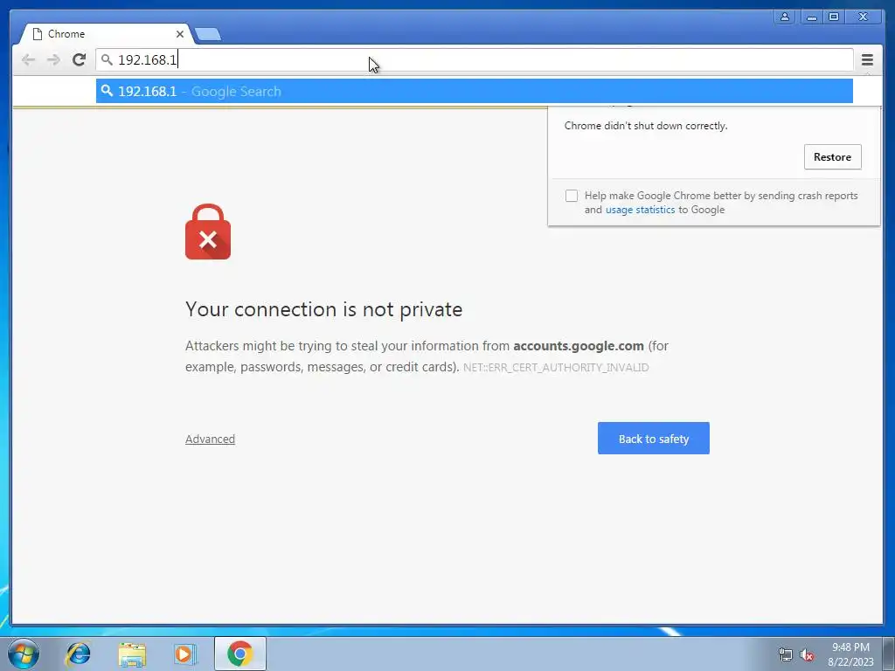Open the taskbar clock showing 9:48 PM
The height and width of the screenshot is (671, 895).
coord(850,654)
